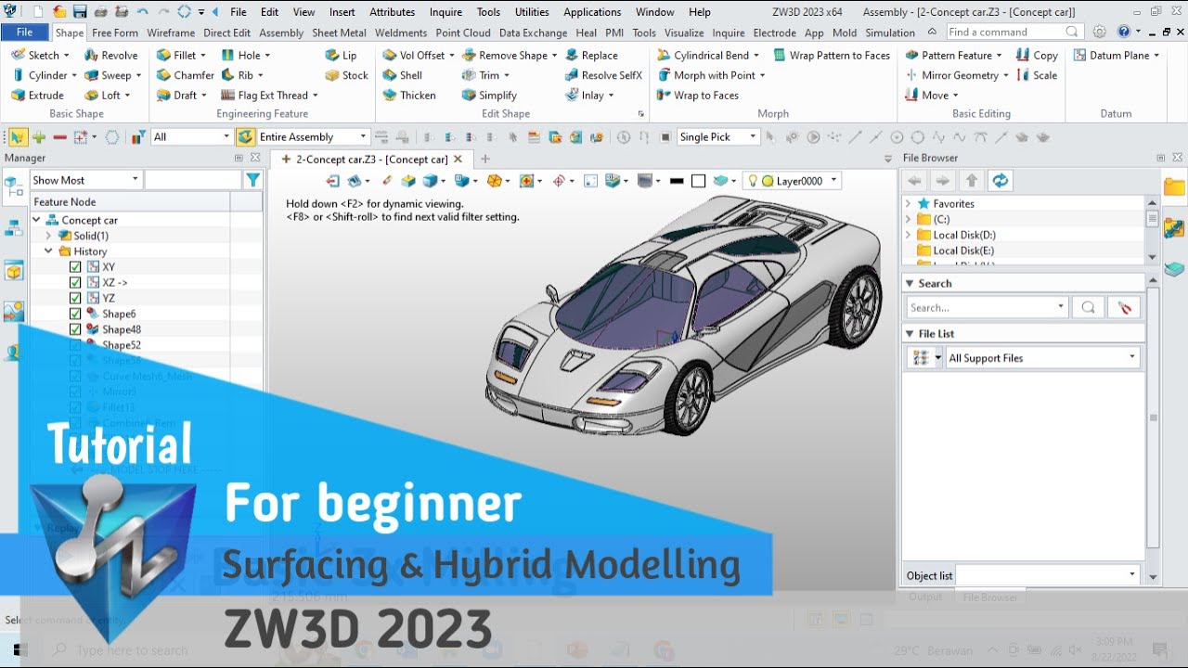Select the Draft tool
The height and width of the screenshot is (668, 1188).
click(181, 95)
